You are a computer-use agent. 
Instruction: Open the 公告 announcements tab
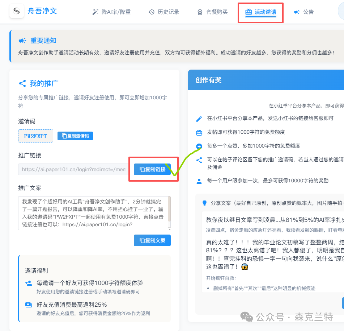point(304,12)
